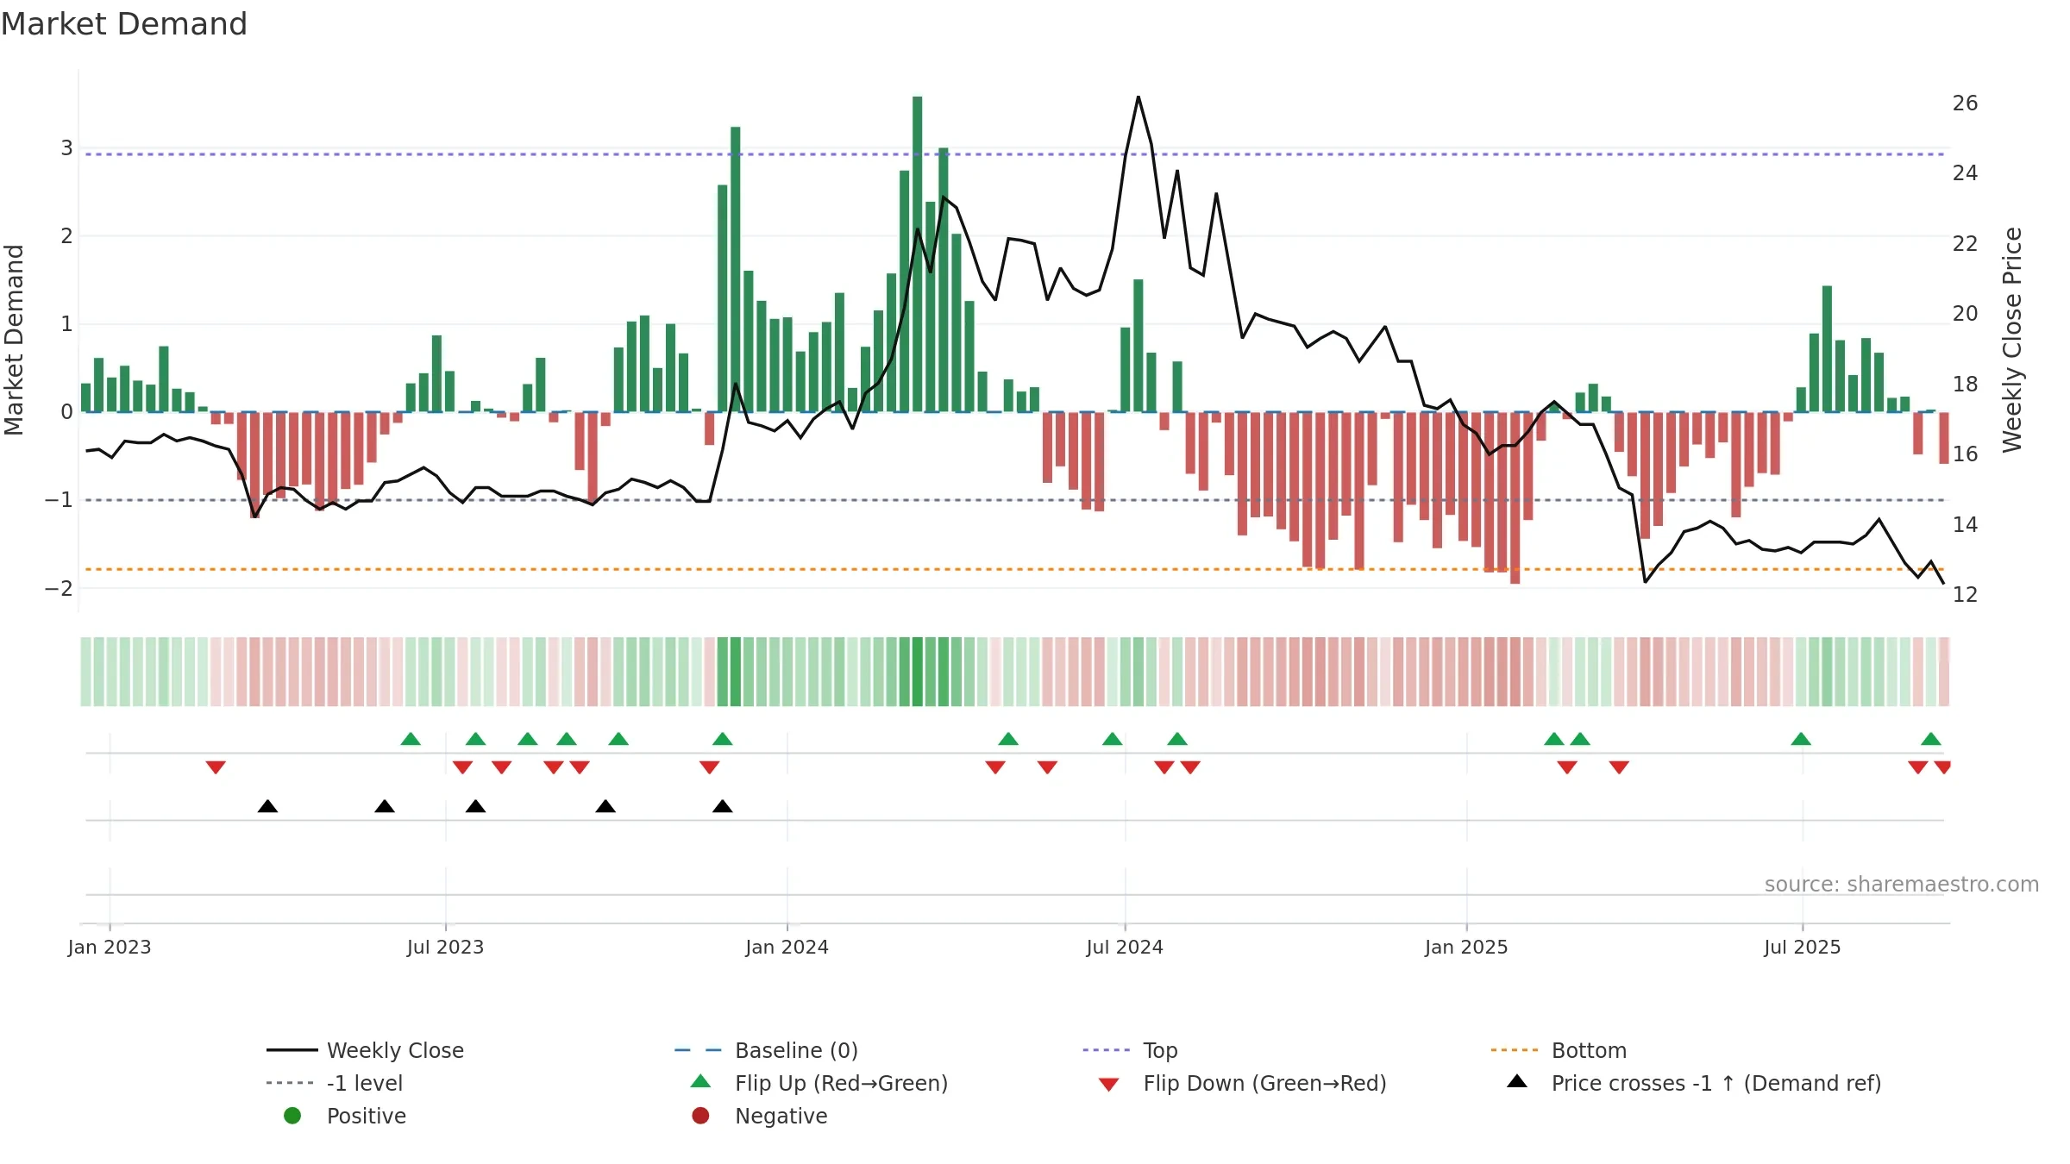
Task: Toggle the Baseline (0) legend entry
Action: pos(766,1050)
